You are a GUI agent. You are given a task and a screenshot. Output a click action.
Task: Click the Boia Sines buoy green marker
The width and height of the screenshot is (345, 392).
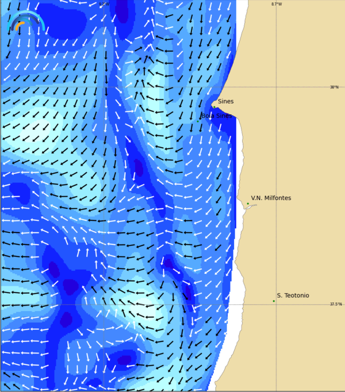click(x=198, y=121)
